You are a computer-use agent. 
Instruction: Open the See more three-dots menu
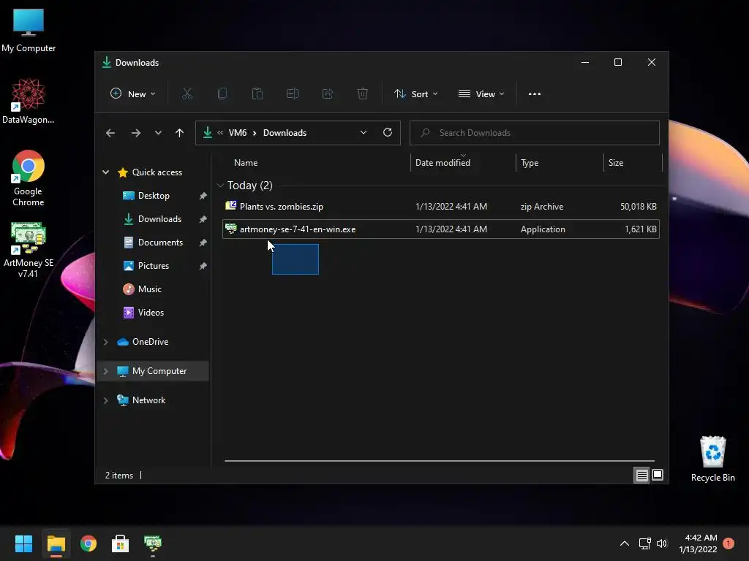pos(535,94)
